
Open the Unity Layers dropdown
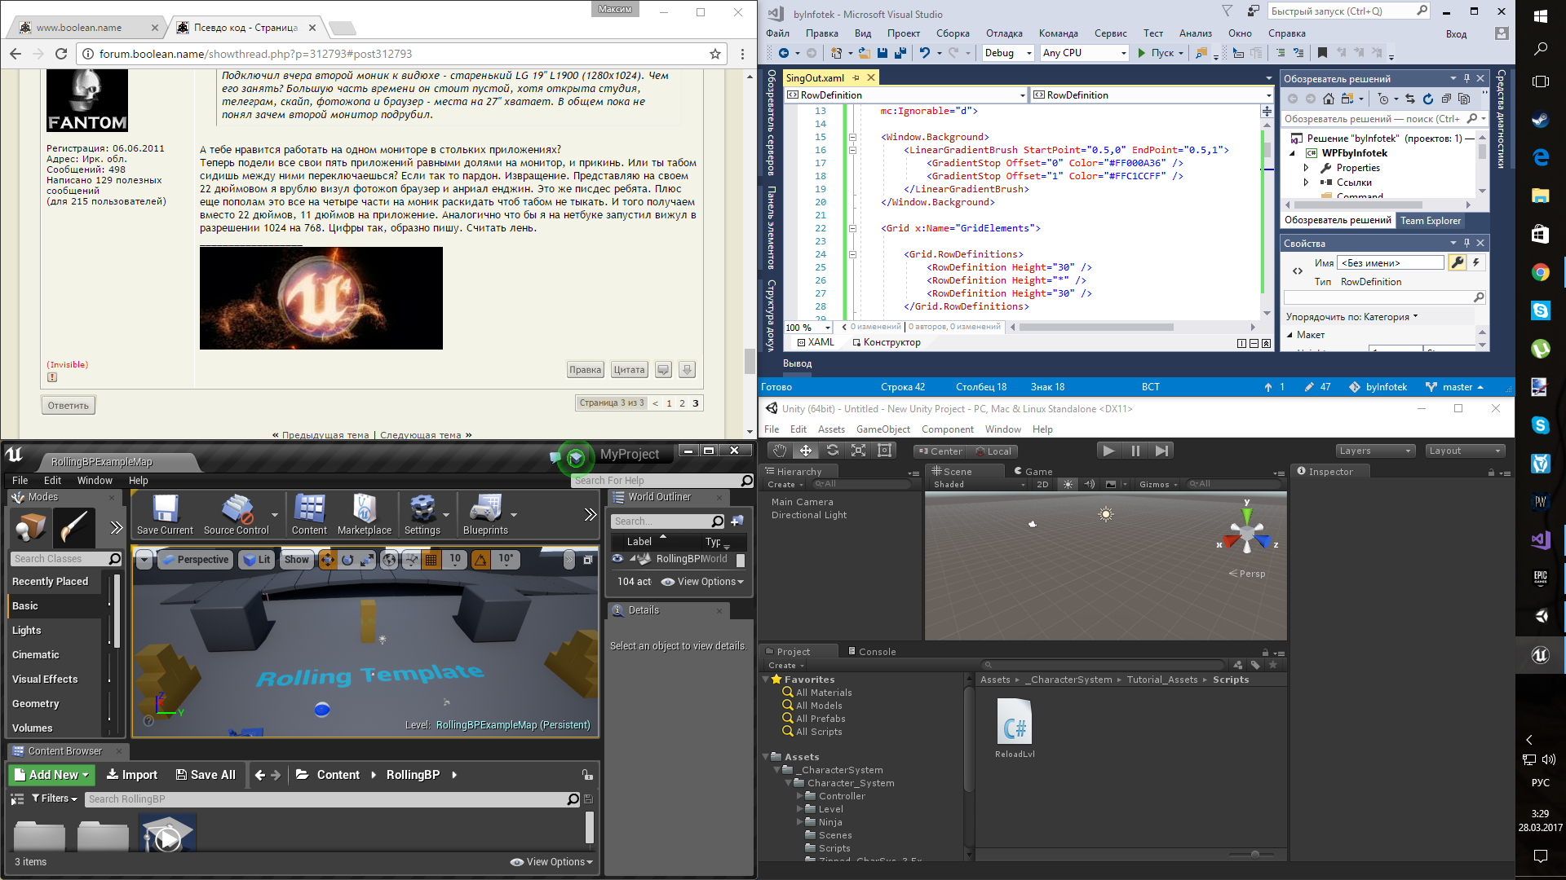1374,451
